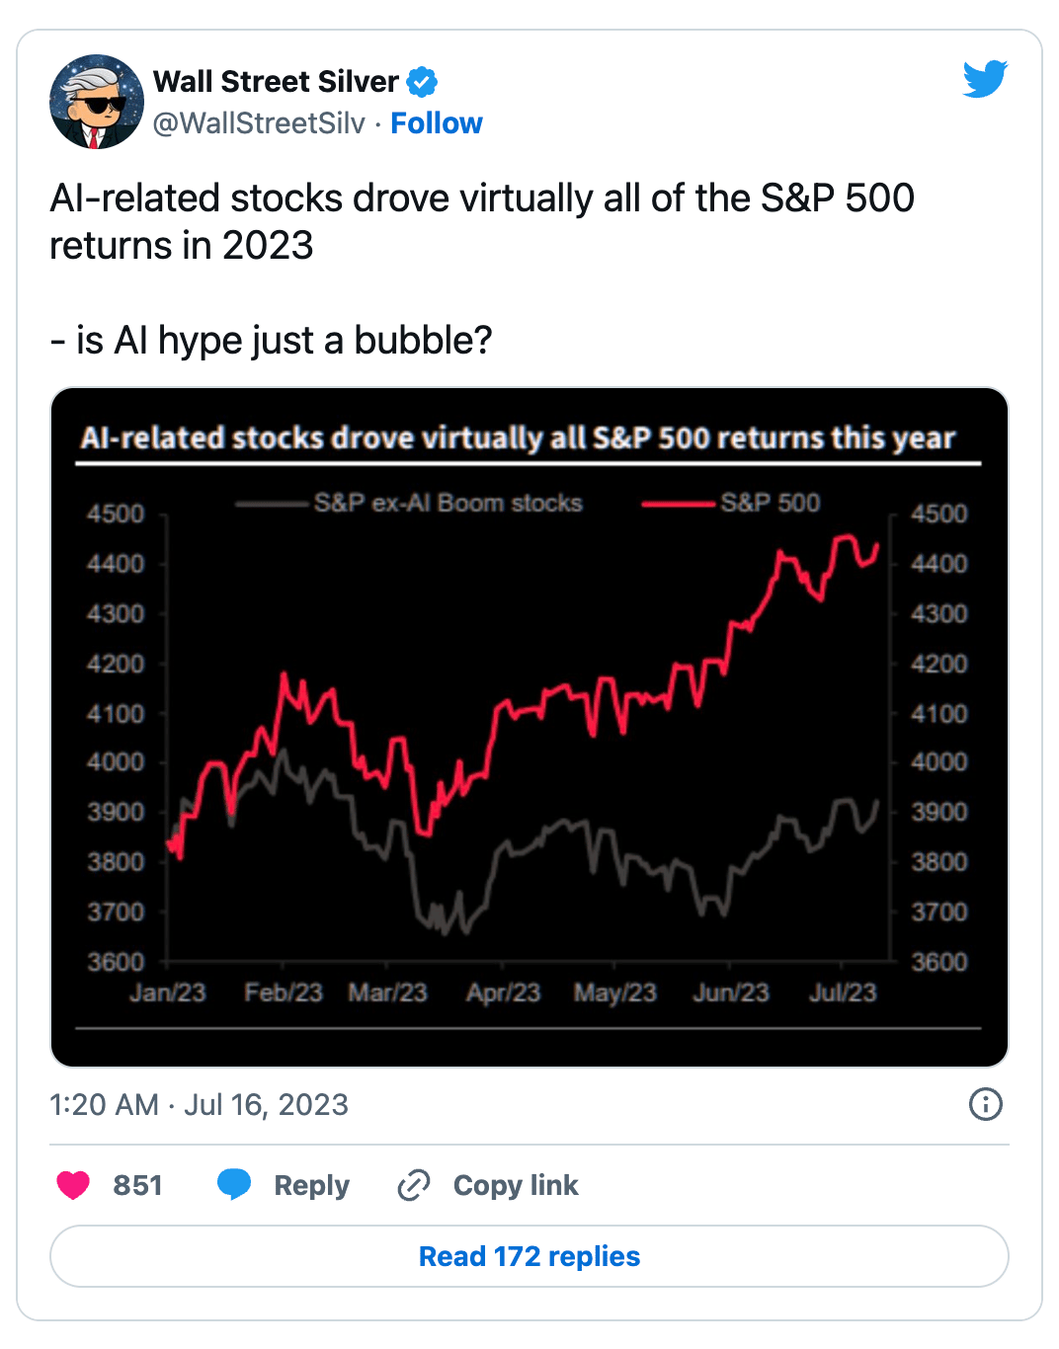Click the Twitter bird logo icon
The image size is (1059, 1349).
(985, 79)
